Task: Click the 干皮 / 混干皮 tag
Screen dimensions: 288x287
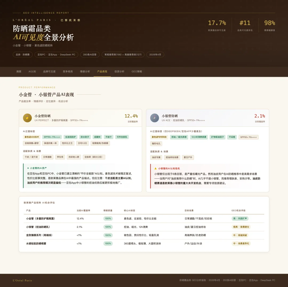Action: (31, 157)
